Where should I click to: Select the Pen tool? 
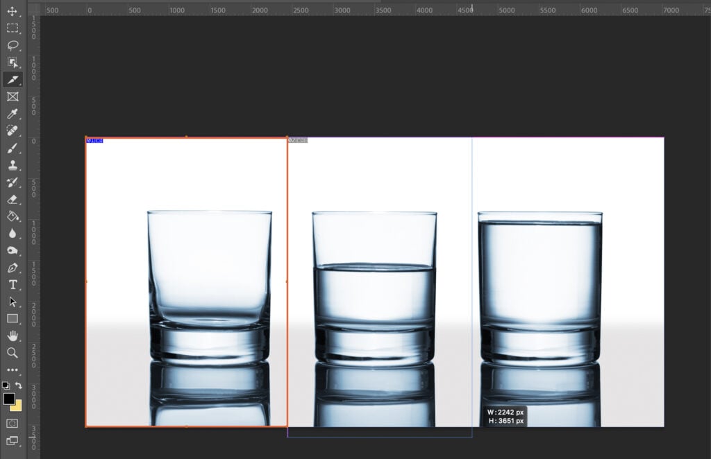pos(12,267)
